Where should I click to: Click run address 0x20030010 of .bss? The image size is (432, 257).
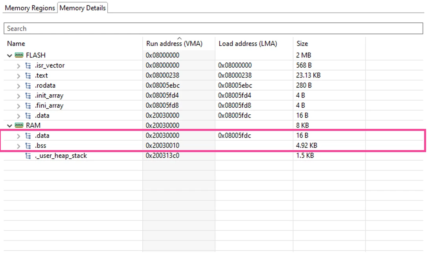pyautogui.click(x=163, y=145)
